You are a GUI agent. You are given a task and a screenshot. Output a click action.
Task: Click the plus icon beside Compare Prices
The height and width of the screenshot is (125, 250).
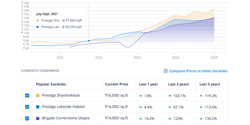pos(166,71)
